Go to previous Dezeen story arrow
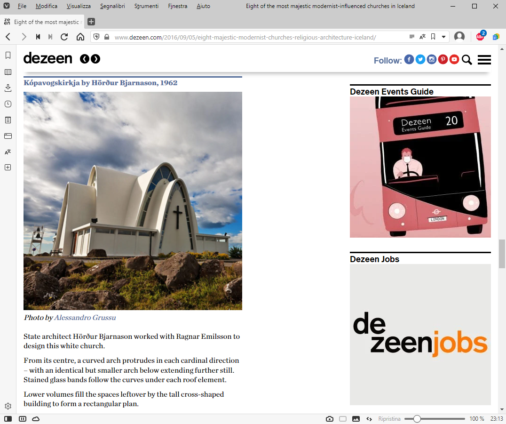 pos(84,59)
